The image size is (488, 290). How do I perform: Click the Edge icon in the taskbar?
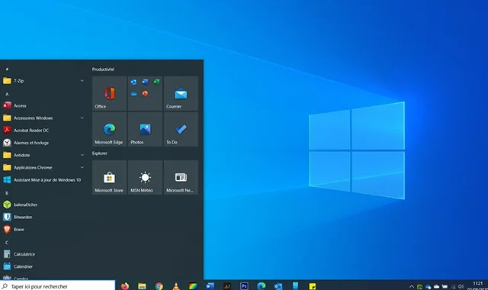(262, 286)
